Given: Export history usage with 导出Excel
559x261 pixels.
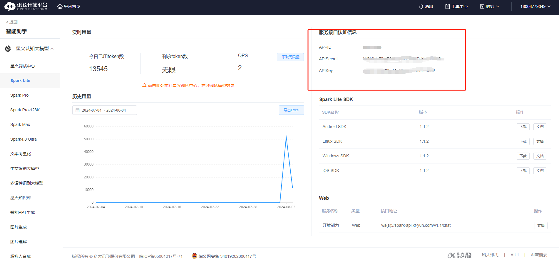Looking at the screenshot, I should (291, 110).
